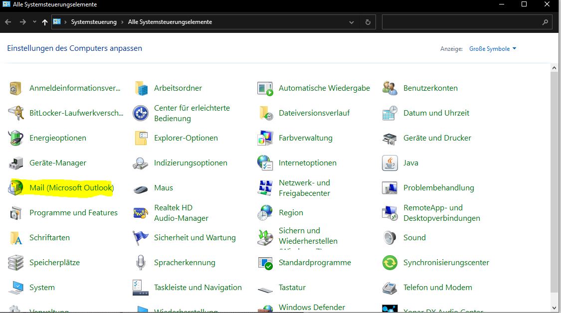
Task: Open the Netzwerk- und Freigabecenter icon
Action: [265, 188]
